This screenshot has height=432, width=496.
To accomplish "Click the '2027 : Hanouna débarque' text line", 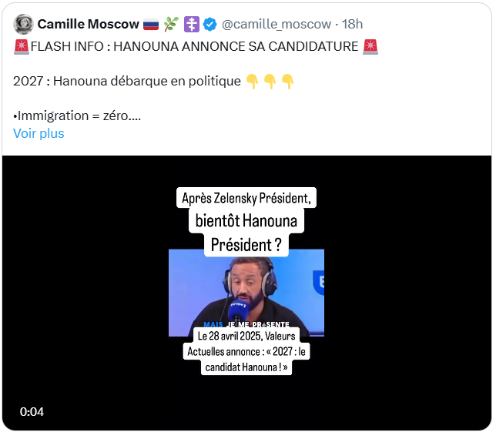I will point(127,82).
